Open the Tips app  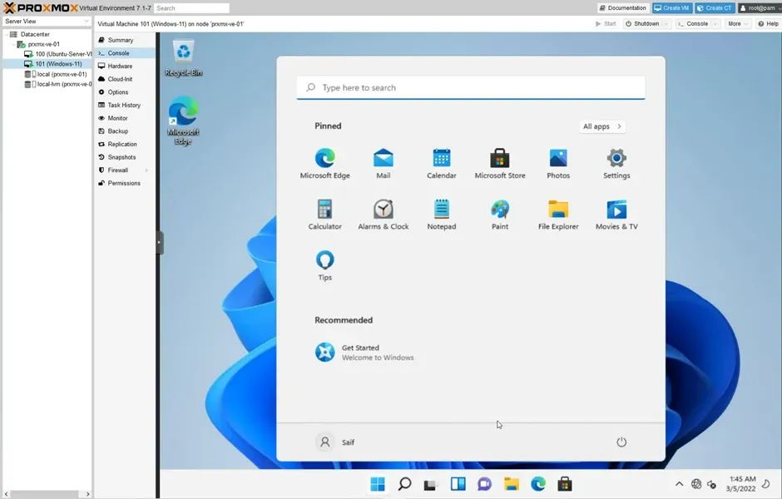[x=324, y=260]
